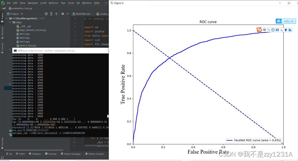
Task: Switch to the create_ editor tab
Action: click(102, 14)
